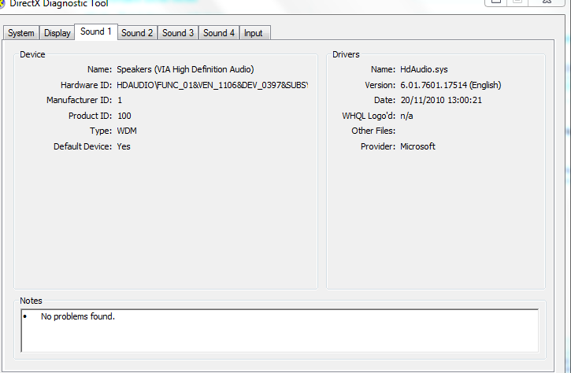The width and height of the screenshot is (571, 373).
Task: Click the HDAUDIO hardware ID value
Action: tap(213, 85)
